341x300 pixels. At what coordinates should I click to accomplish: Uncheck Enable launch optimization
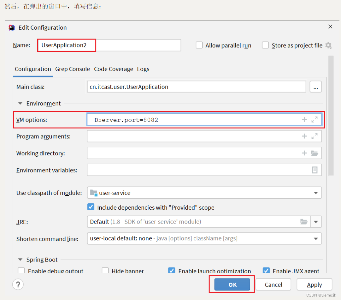coord(172,270)
